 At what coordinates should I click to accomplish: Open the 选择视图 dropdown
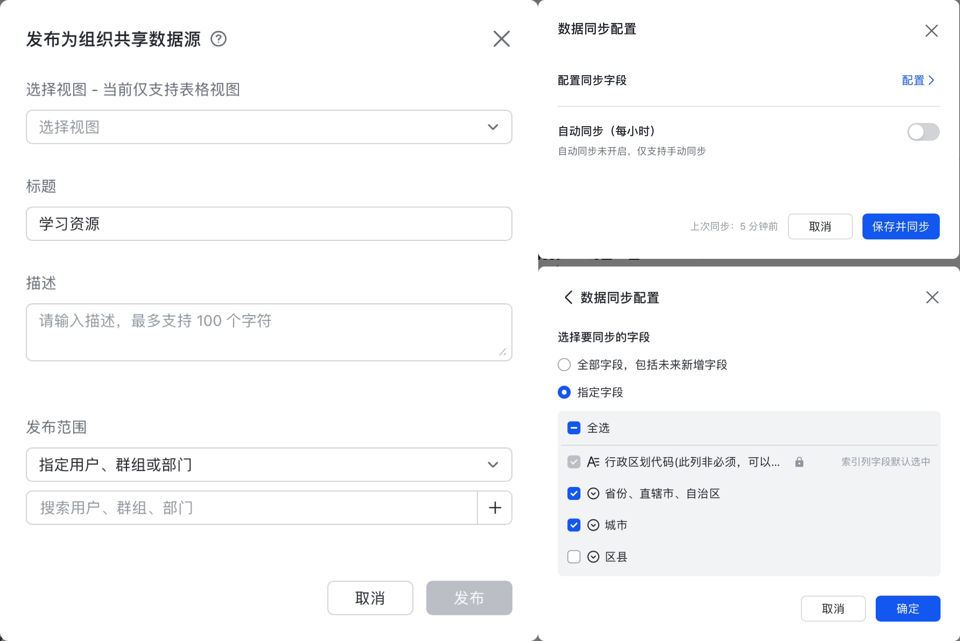click(x=269, y=127)
